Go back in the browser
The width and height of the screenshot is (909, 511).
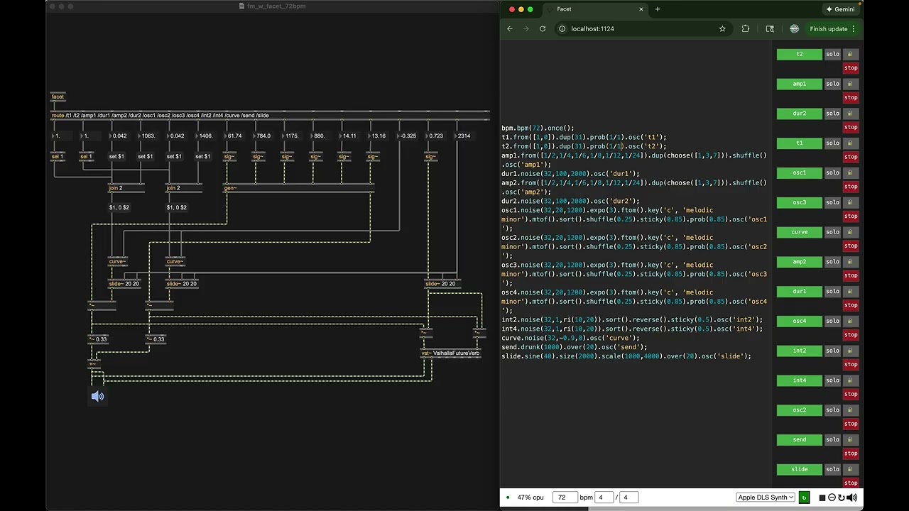[x=509, y=29]
